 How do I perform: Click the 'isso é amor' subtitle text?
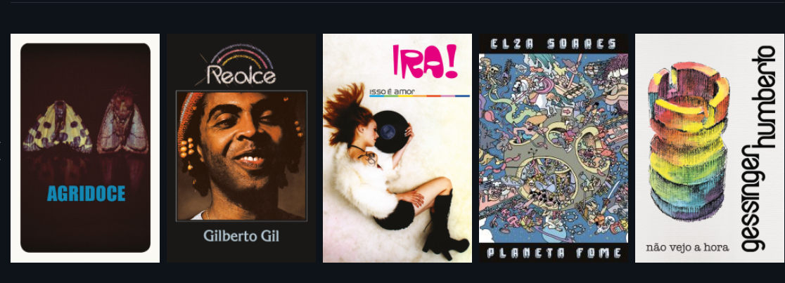[x=392, y=91]
